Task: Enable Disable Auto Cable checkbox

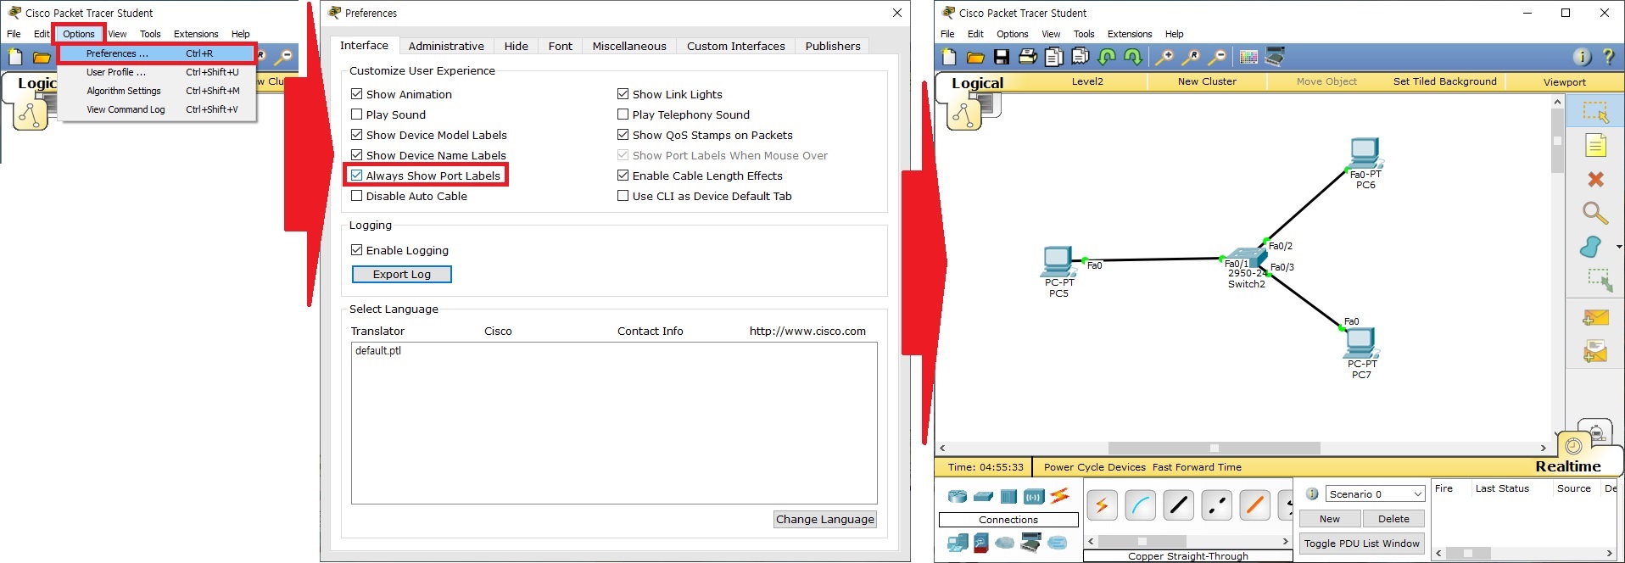Action: pos(357,196)
